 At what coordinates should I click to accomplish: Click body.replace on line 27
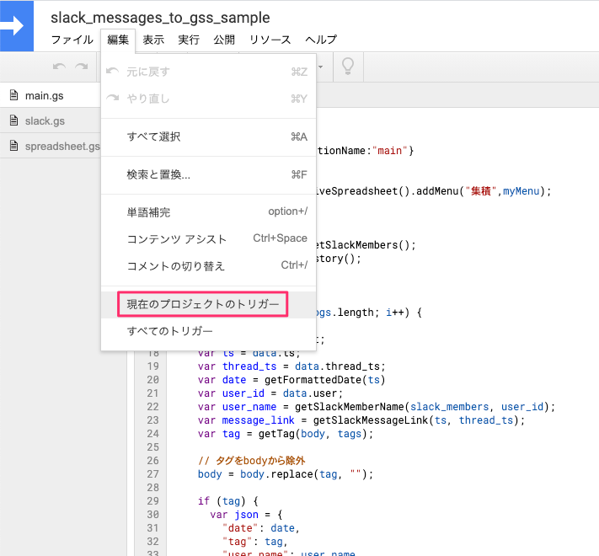pyautogui.click(x=276, y=474)
